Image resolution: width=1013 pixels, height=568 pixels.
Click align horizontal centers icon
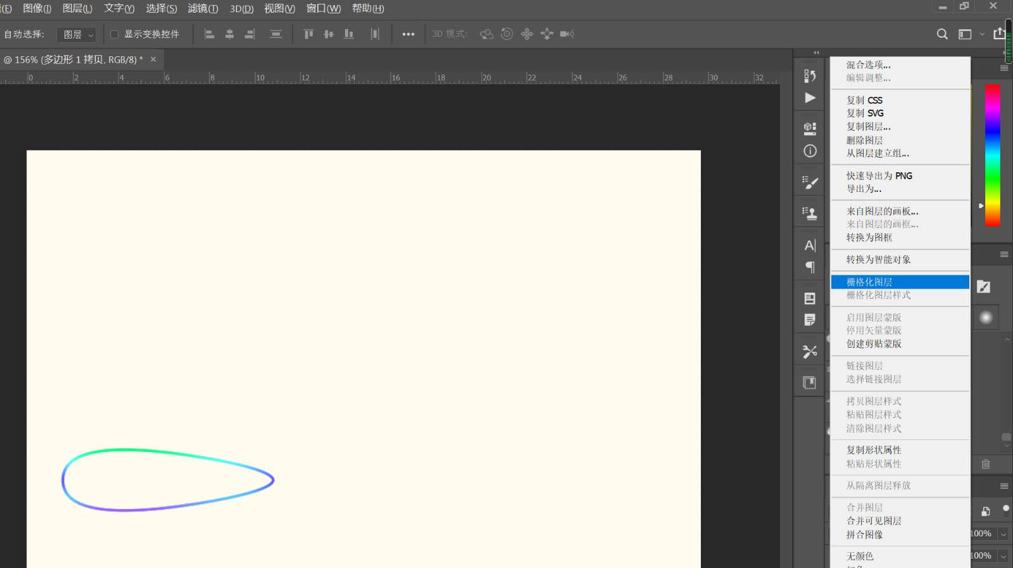(x=230, y=34)
